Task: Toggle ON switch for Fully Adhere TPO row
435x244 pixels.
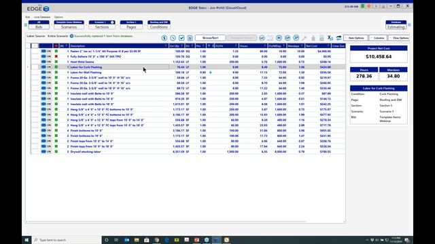Action: point(46,56)
